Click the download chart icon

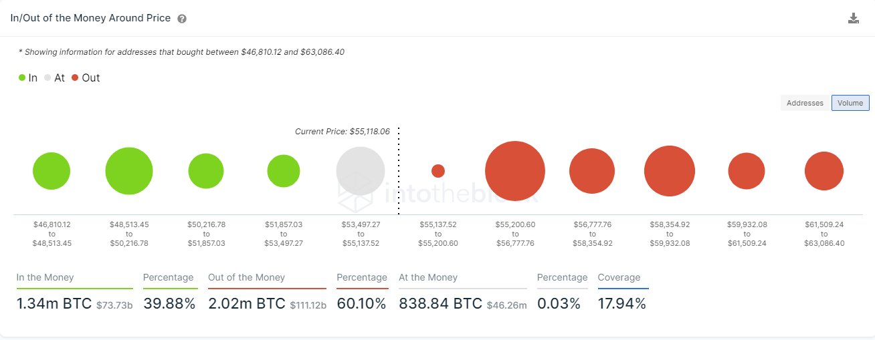pos(854,19)
